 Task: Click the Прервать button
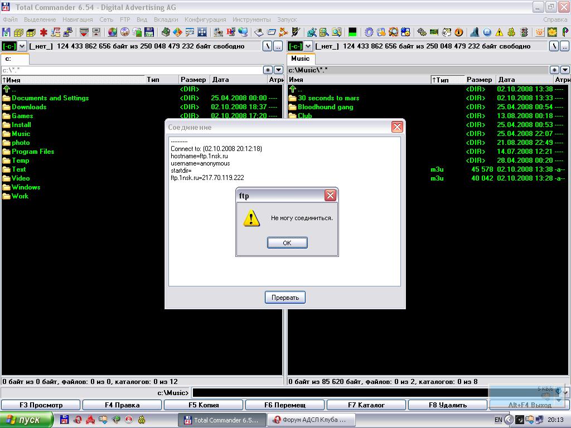pyautogui.click(x=285, y=298)
